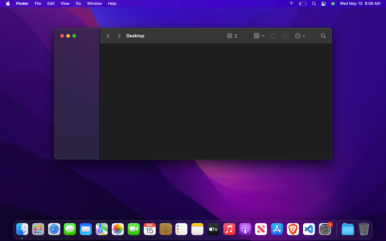Open the View menu in the menu bar
The width and height of the screenshot is (386, 241).
(65, 4)
